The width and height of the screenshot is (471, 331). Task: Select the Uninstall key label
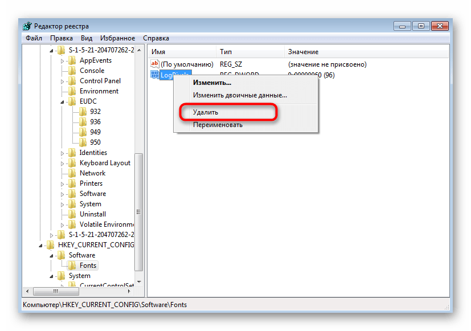pyautogui.click(x=93, y=214)
